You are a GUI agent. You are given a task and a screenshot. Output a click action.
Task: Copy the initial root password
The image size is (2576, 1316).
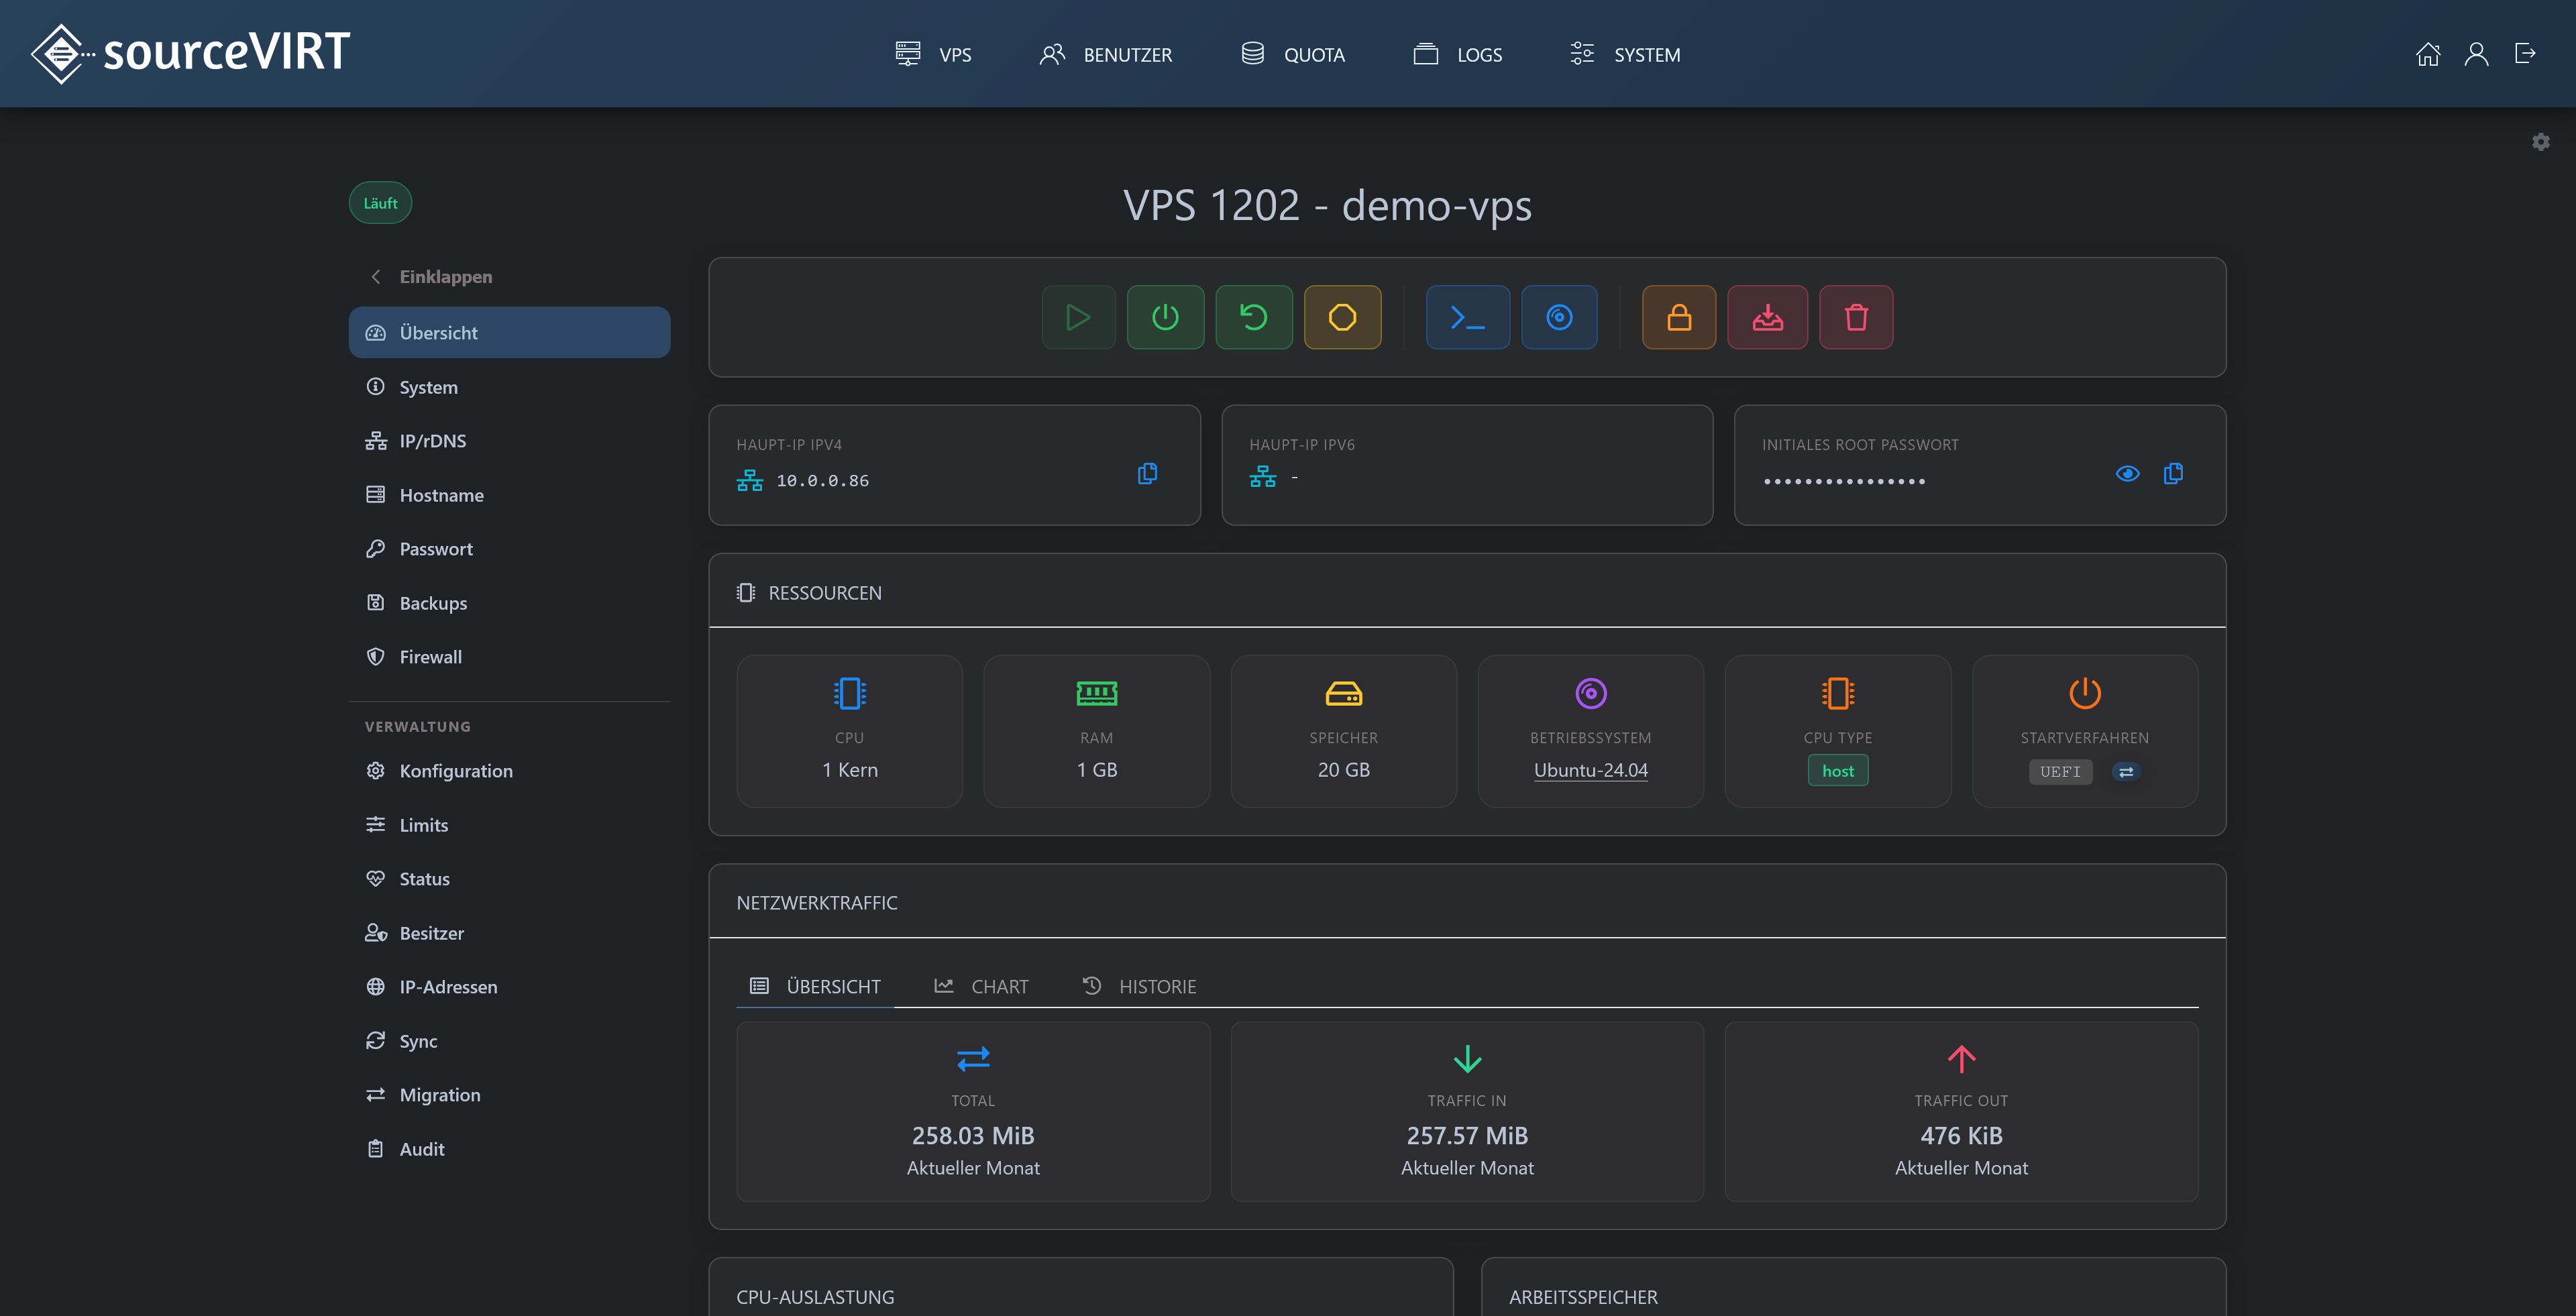(x=2173, y=473)
